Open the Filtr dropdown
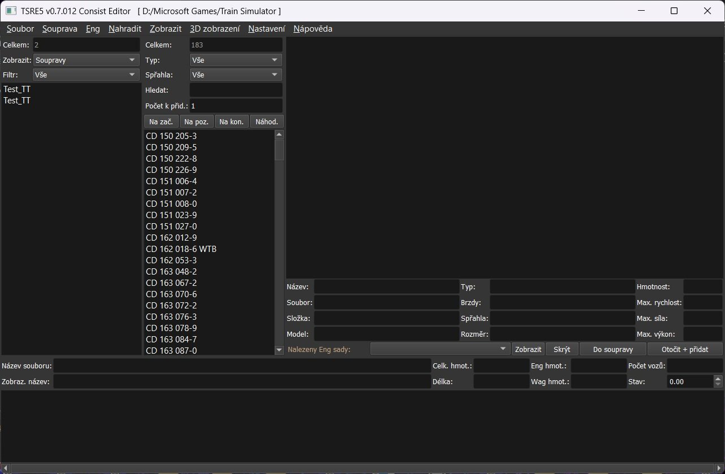This screenshot has width=725, height=474. [86, 75]
